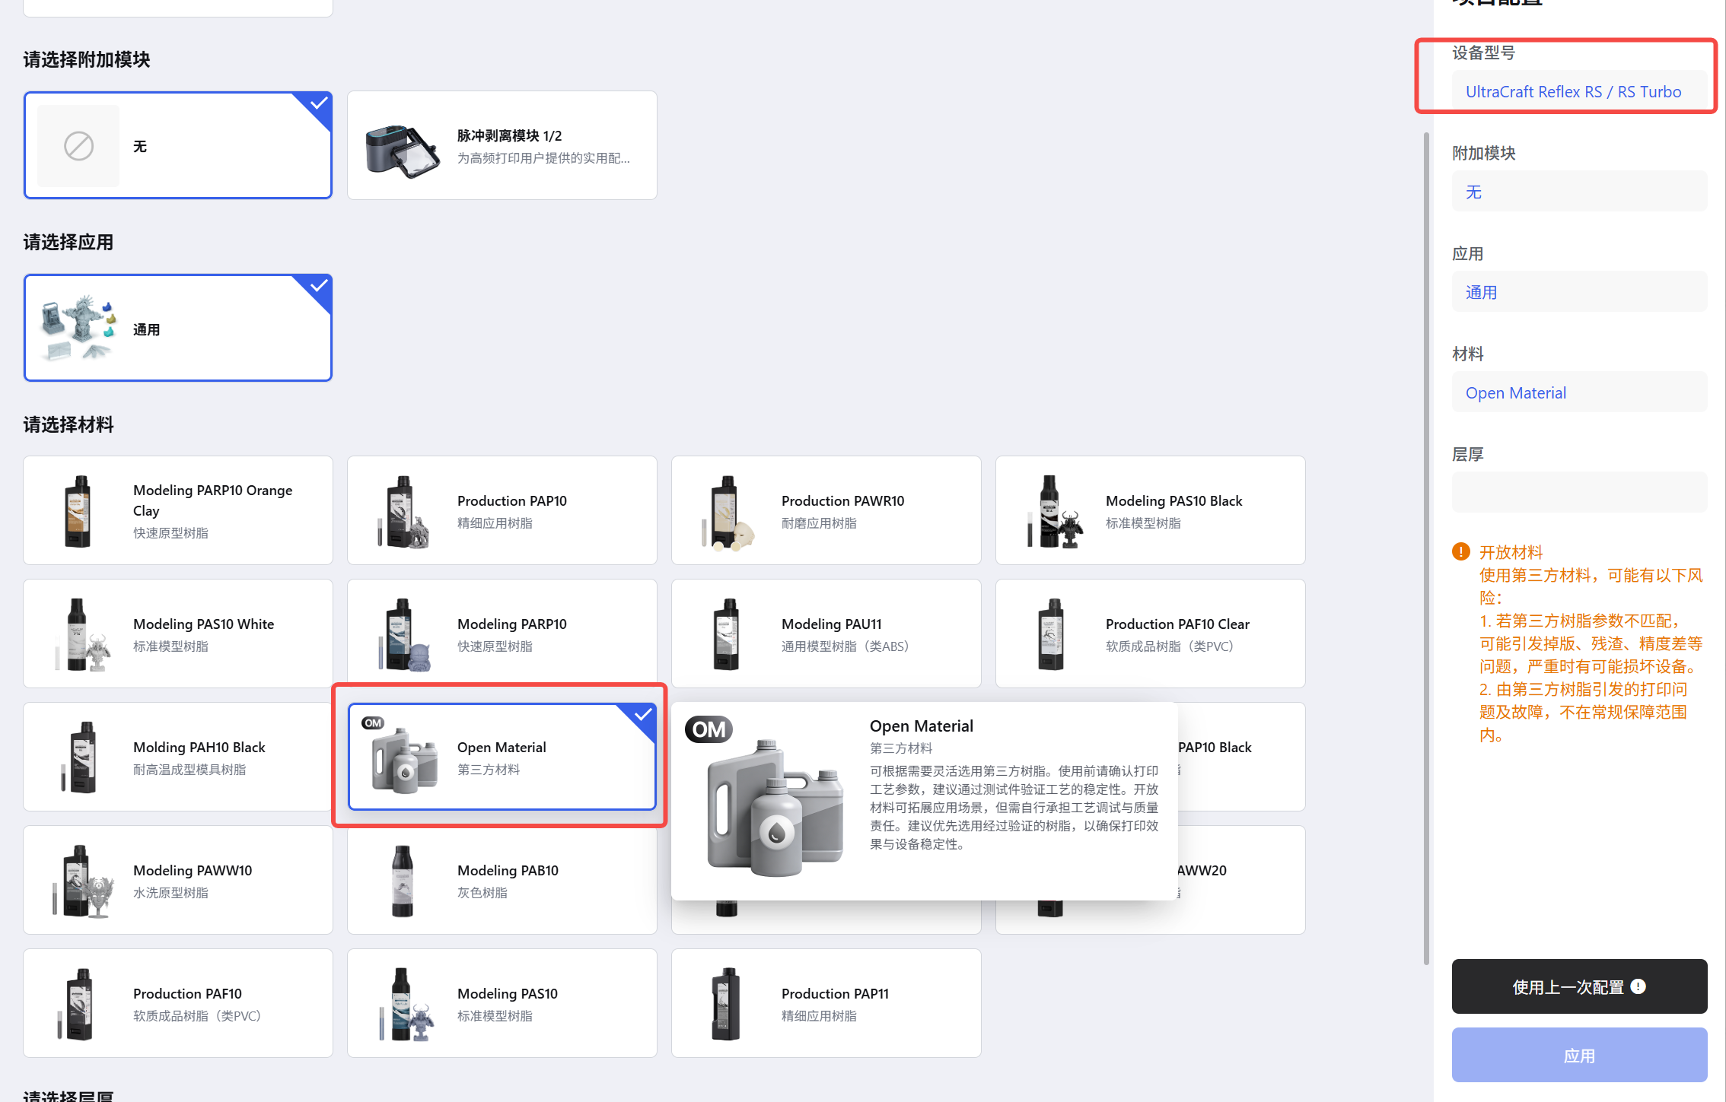
Task: Click the 请选择附加模块 heading
Action: (x=87, y=59)
